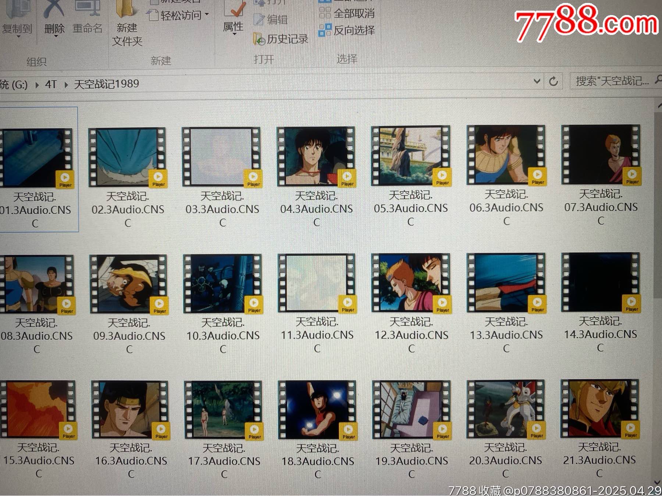
Task: Select video 天空战记.17.3Audio.CNSC
Action: tap(224, 430)
